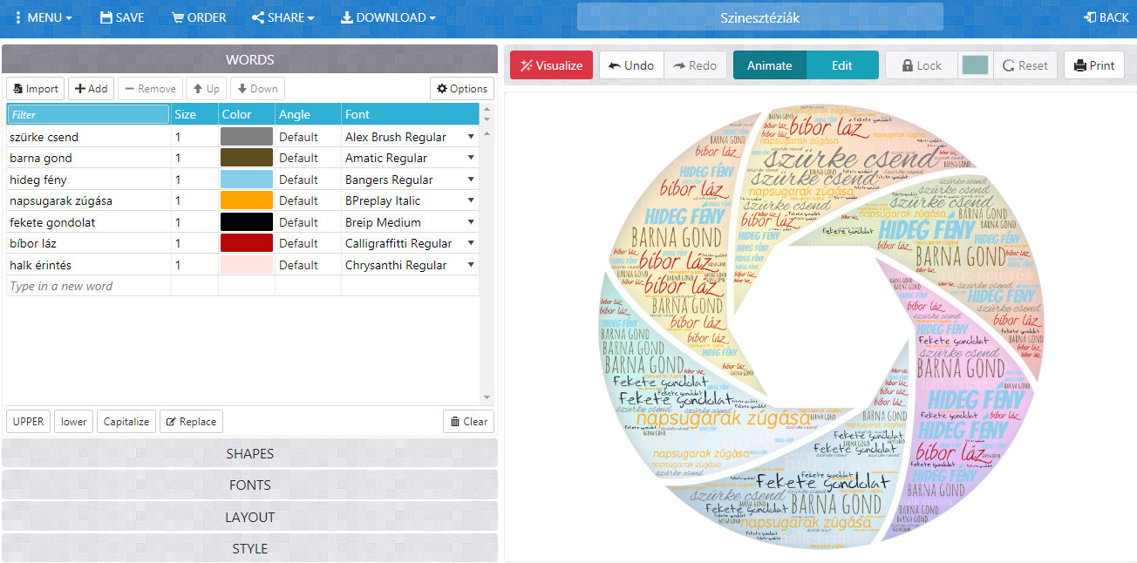Expand the SHAPES panel
The height and width of the screenshot is (563, 1137).
pos(250,453)
